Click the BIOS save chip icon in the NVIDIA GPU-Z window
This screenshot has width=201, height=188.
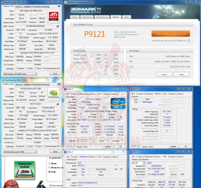(x=58, y=104)
